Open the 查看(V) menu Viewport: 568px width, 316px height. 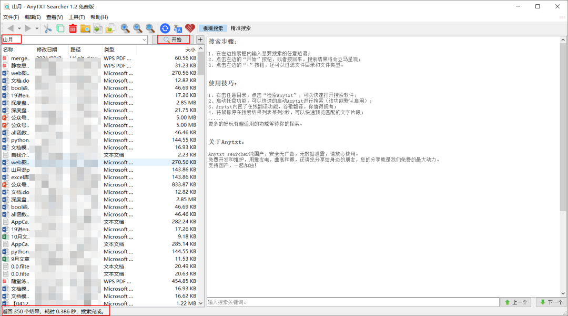[x=55, y=17]
